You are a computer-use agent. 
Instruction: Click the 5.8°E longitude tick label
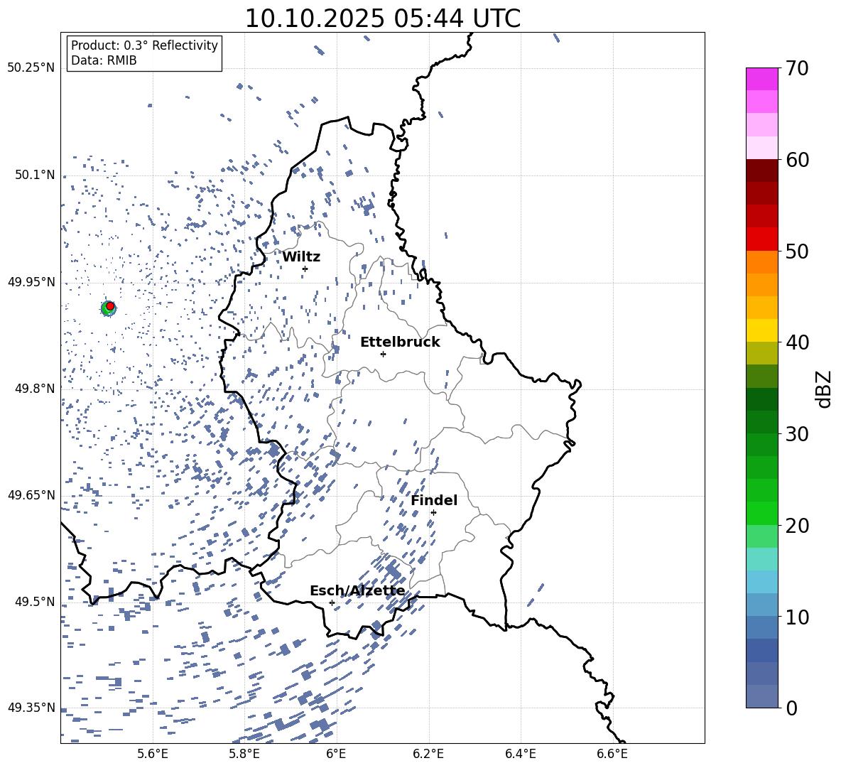click(244, 754)
